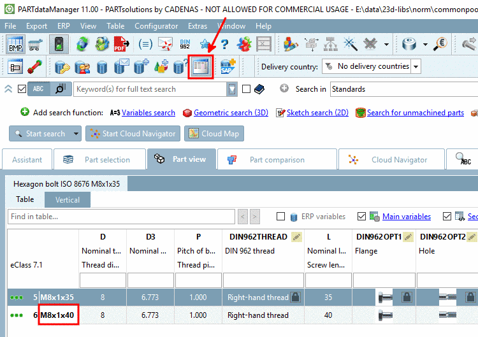Click the parentheses equals icon
The height and width of the screenshot is (337, 478).
[x=145, y=45]
